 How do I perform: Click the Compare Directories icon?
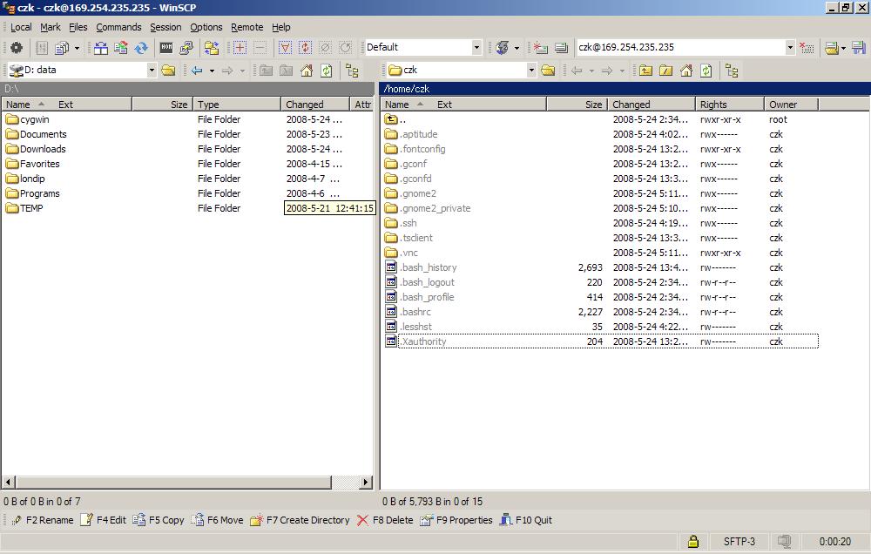click(100, 48)
